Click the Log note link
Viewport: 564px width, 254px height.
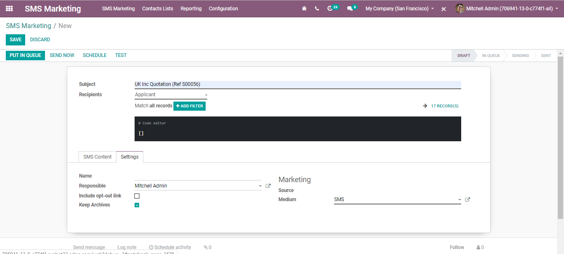[x=127, y=247]
